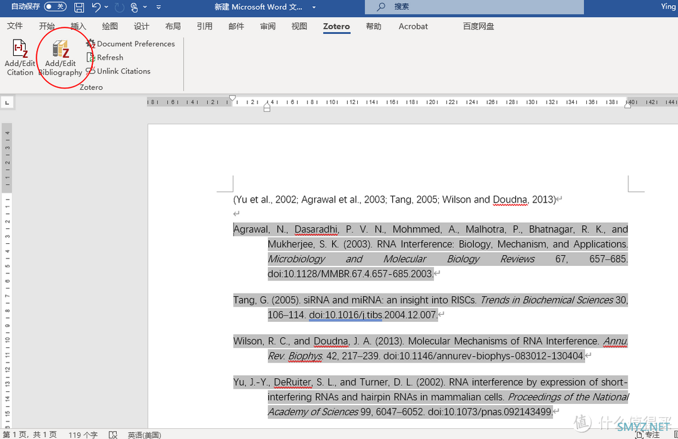Click the Focus mode icon in status bar
The width and height of the screenshot is (678, 439).
click(x=640, y=435)
